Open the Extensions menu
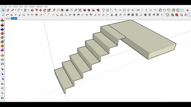Viewport: 191px width, 107px height. [x=39, y=7]
